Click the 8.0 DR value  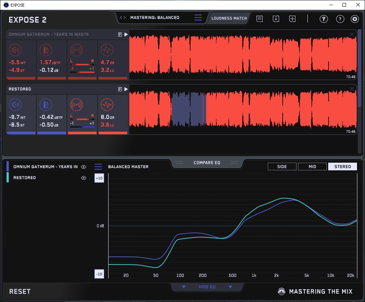107,117
